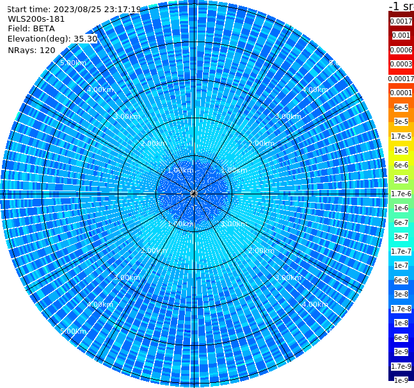The width and height of the screenshot is (414, 388).
Task: Pick the 1e-8 colorbar value
Action: pyautogui.click(x=401, y=323)
